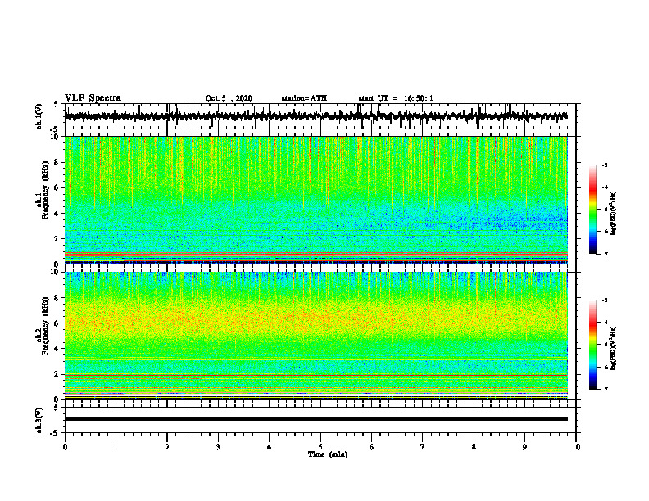Image resolution: width=649 pixels, height=501 pixels.
Task: Click time axis tick label "2"
Action: pos(167,447)
